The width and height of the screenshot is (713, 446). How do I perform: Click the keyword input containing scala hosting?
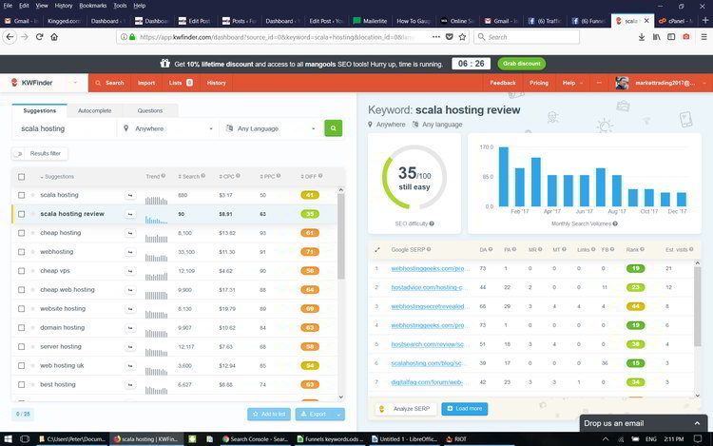64,128
